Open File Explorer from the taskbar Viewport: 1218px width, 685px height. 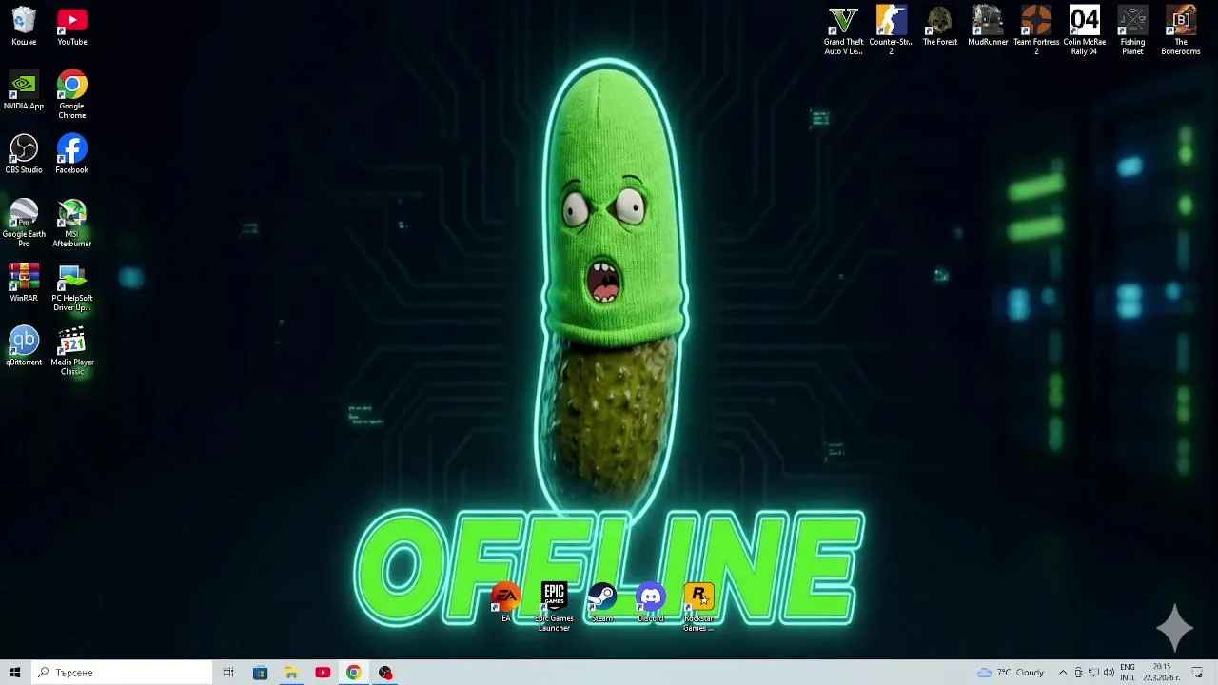tap(291, 673)
